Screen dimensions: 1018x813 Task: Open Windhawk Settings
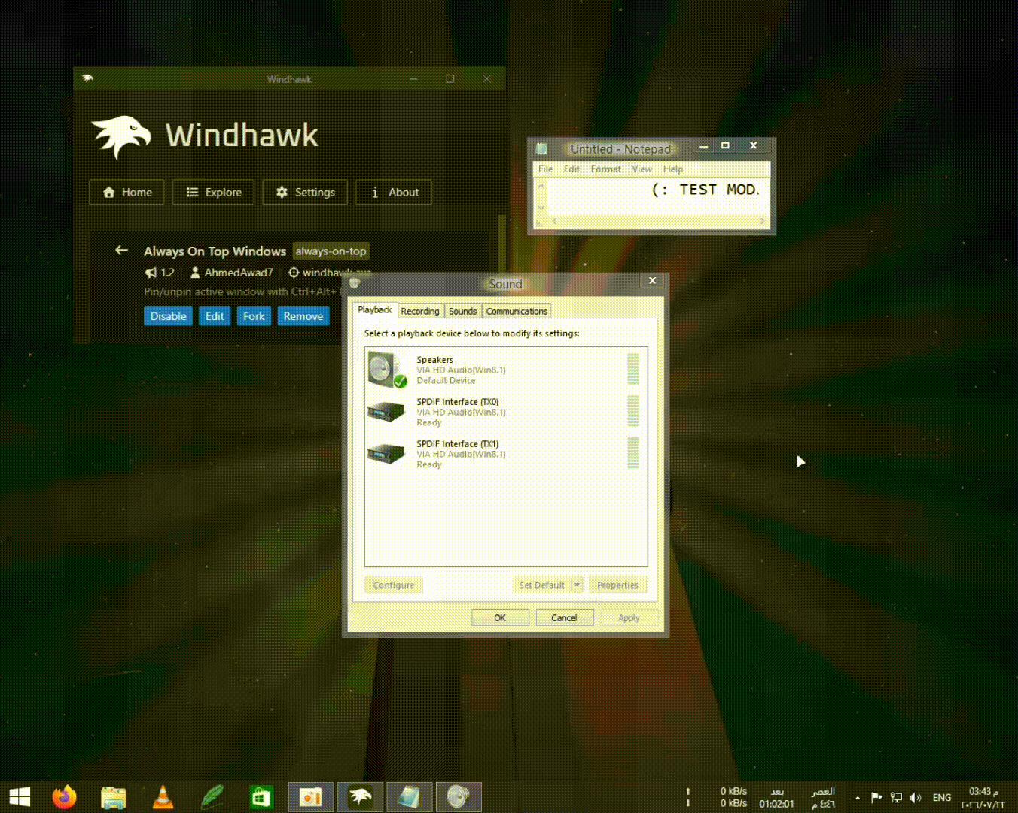tap(305, 192)
